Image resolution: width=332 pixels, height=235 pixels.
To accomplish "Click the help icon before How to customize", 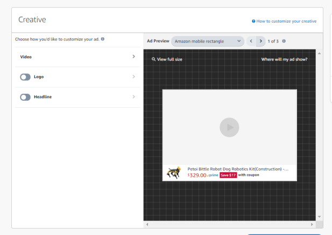I will click(x=253, y=21).
